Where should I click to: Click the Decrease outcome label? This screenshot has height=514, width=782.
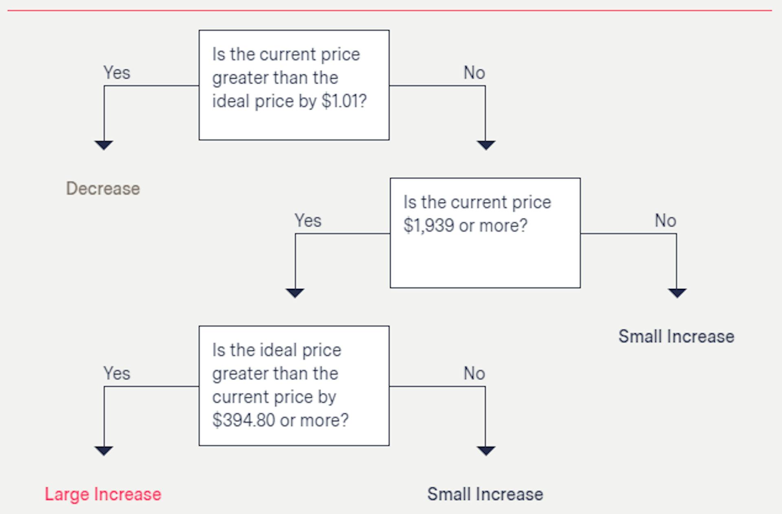click(x=103, y=188)
